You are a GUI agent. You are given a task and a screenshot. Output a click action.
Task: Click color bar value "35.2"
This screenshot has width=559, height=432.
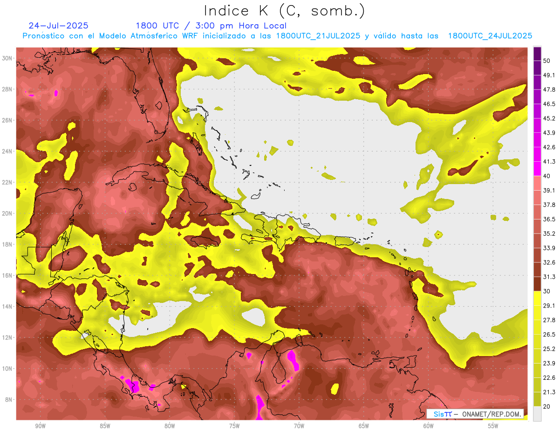coord(549,233)
